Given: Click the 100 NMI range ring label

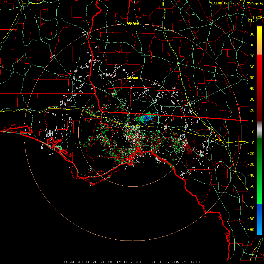Looking at the screenshot, I should click(x=133, y=23).
